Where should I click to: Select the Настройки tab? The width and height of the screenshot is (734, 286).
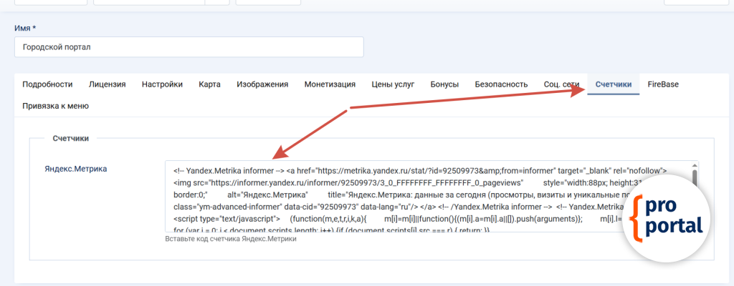pyautogui.click(x=162, y=84)
